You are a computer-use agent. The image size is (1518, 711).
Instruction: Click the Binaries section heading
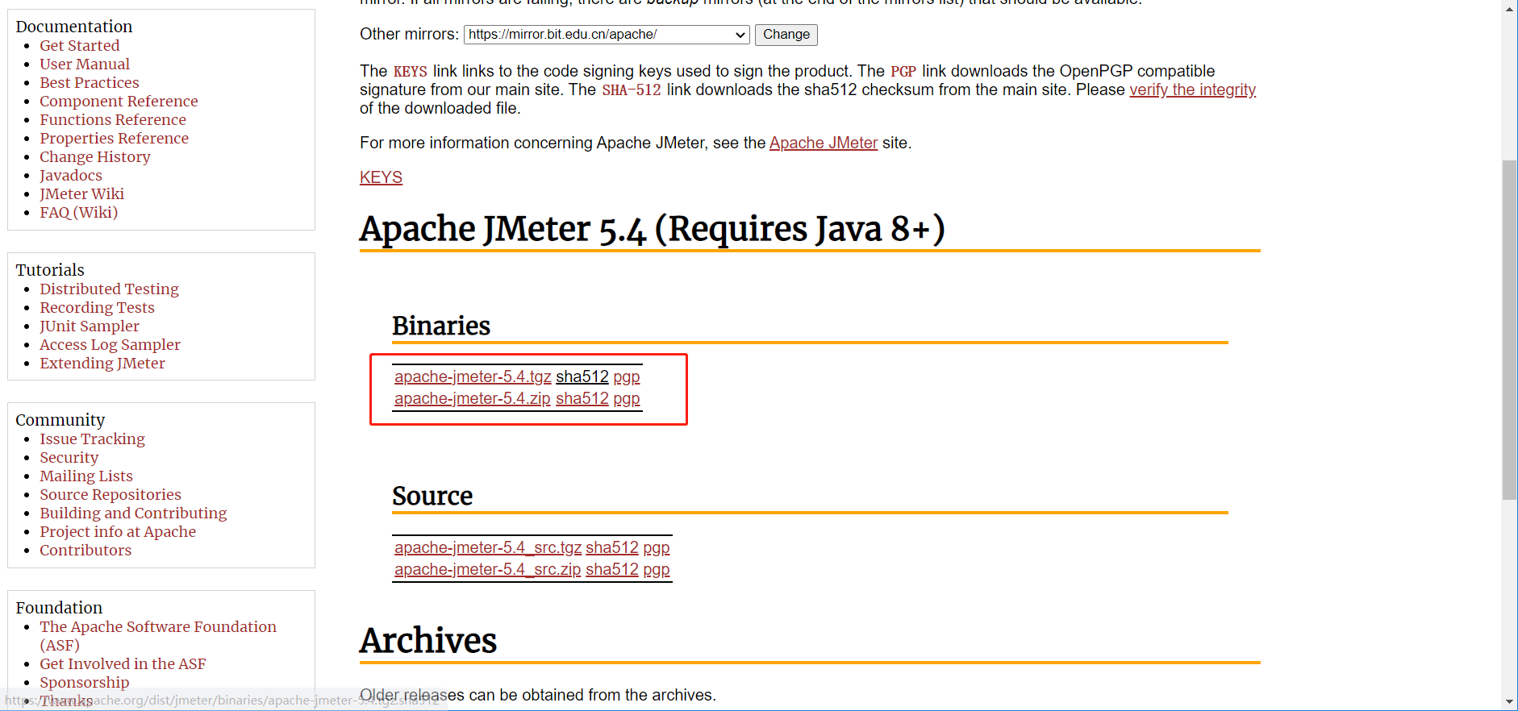click(x=441, y=326)
